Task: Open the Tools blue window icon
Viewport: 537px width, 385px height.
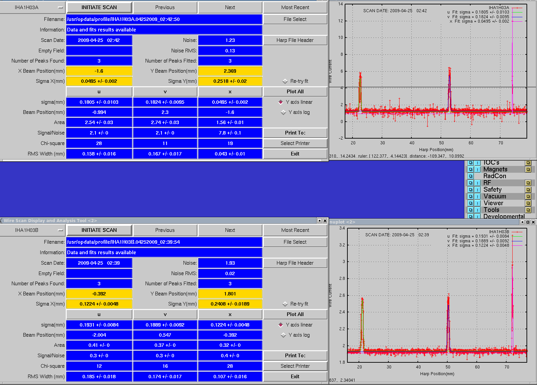Action: 471,210
